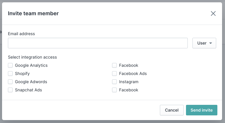
Task: Enable the Instagram access checkbox
Action: [x=114, y=82]
